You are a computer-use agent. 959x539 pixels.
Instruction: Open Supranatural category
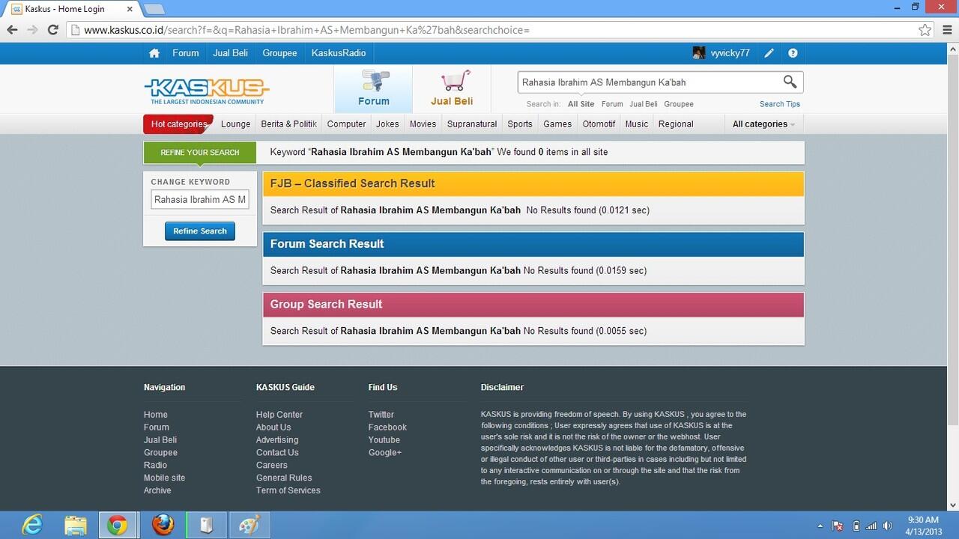click(472, 124)
